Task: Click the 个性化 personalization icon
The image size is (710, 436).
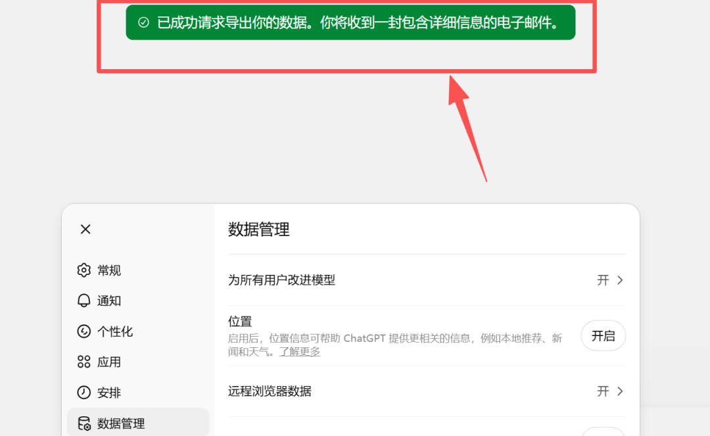Action: tap(83, 331)
